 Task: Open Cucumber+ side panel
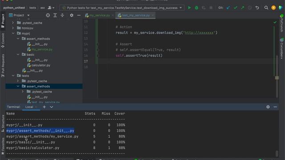[281, 48]
